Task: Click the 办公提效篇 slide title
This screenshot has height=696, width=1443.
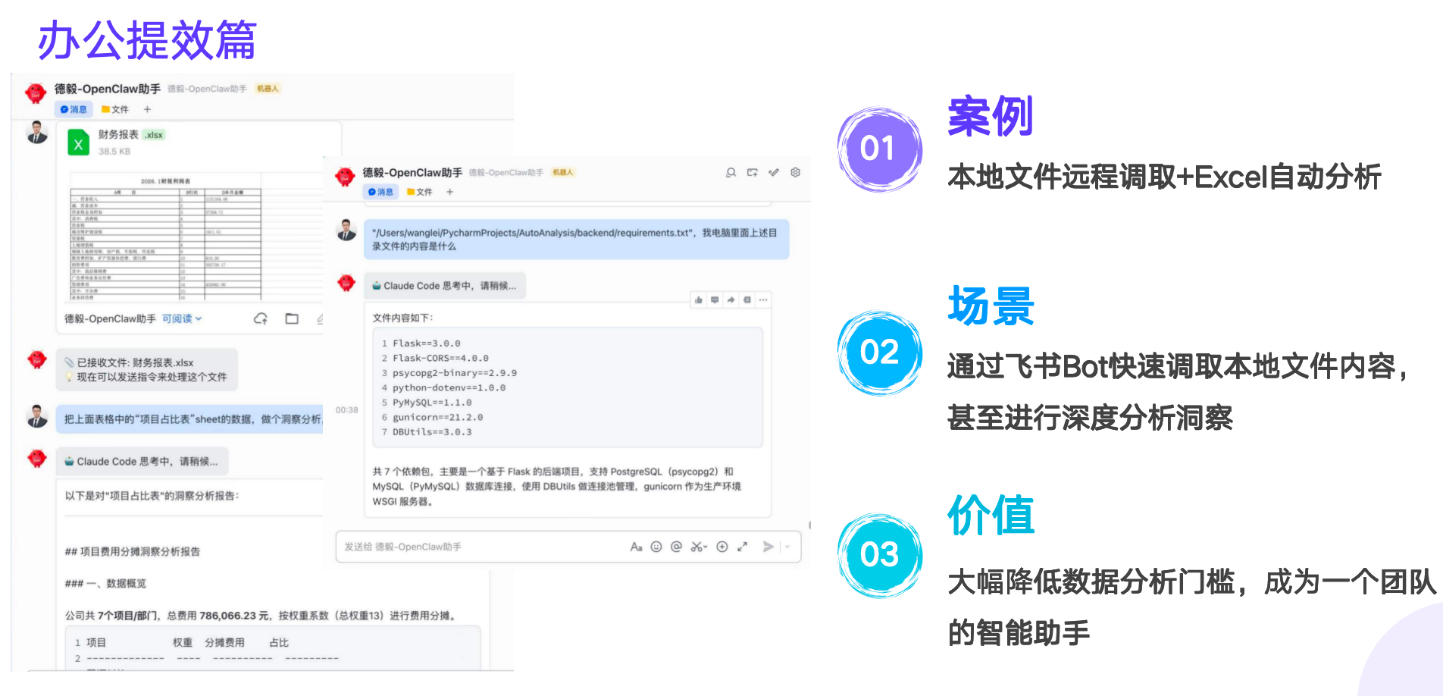Action: click(x=148, y=40)
